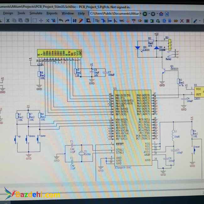Open the Design menu
Screen dimensions: 204x204
pyautogui.click(x=8, y=13)
